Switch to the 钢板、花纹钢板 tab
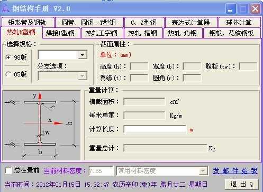The width and height of the screenshot is (263, 192). [232, 33]
